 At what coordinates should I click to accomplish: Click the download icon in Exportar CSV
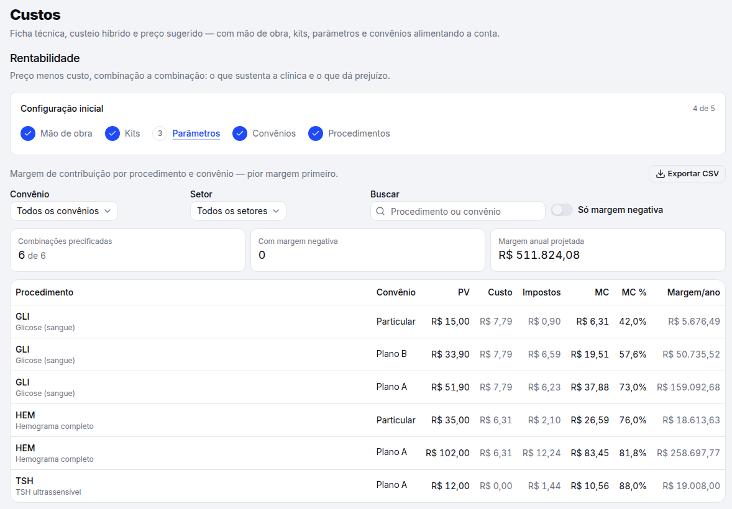click(660, 174)
